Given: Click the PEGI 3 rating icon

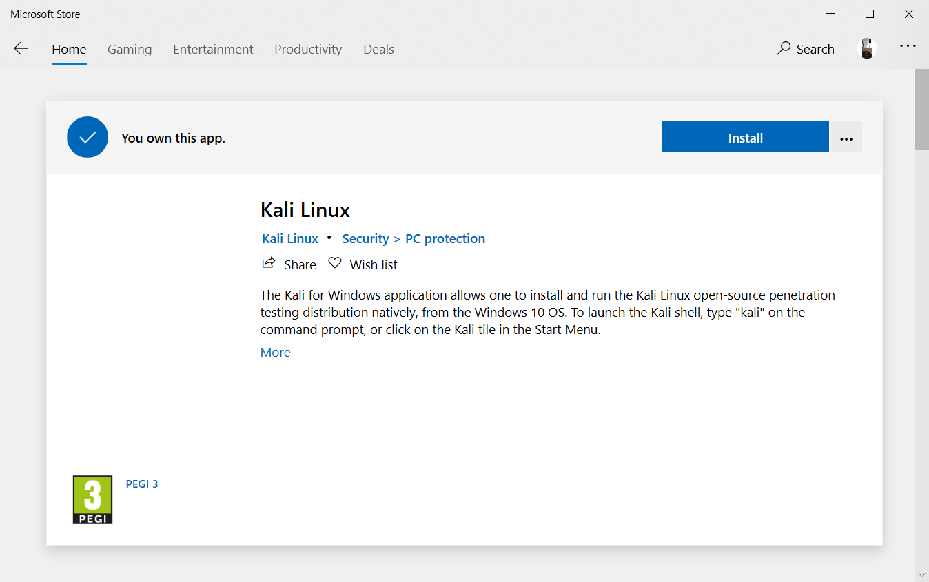Looking at the screenshot, I should coord(92,499).
